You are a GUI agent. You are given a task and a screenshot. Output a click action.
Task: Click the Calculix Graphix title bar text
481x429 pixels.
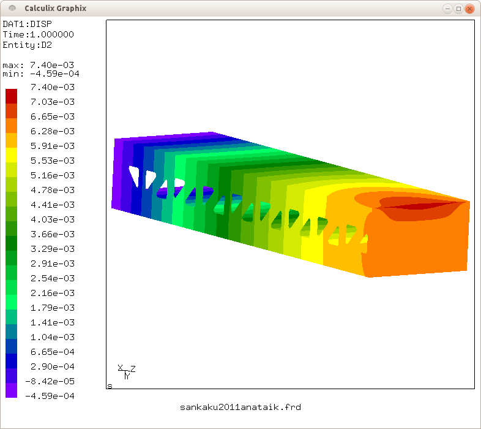[x=56, y=9]
